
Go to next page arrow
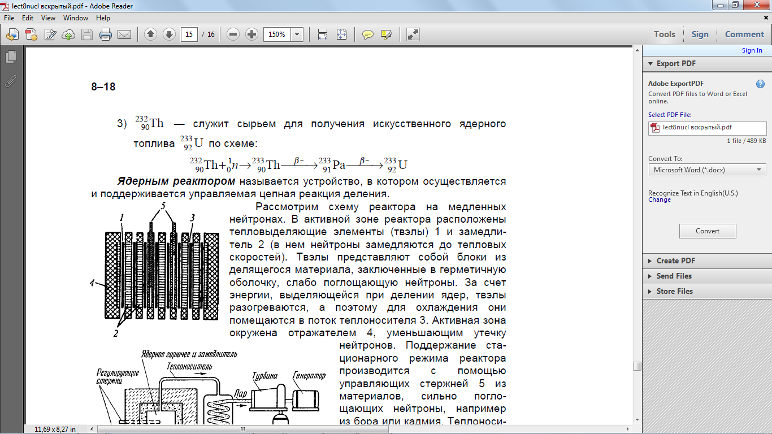[x=169, y=34]
